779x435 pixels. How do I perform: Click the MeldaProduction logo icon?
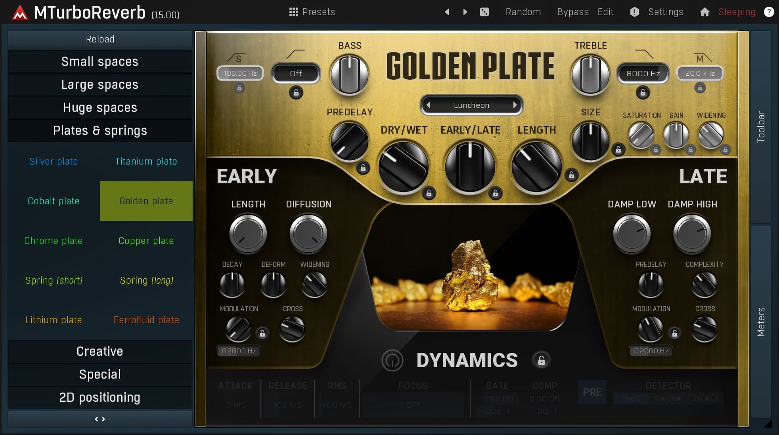20,12
